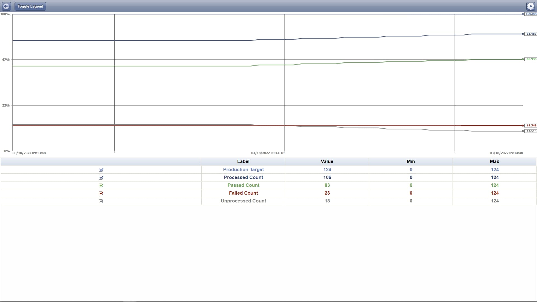Click the 18.548 value tag on chart
Viewport: 537px width, 302px height.
pyautogui.click(x=531, y=125)
